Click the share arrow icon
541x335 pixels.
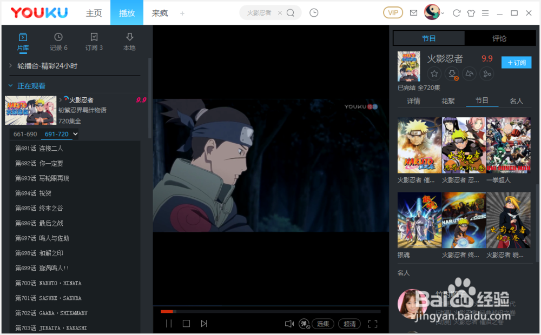point(469,73)
